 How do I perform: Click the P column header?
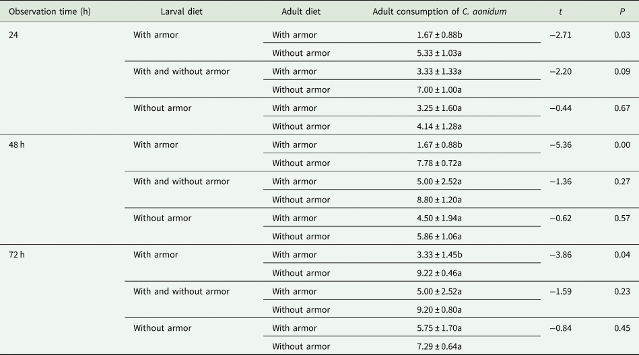point(622,12)
